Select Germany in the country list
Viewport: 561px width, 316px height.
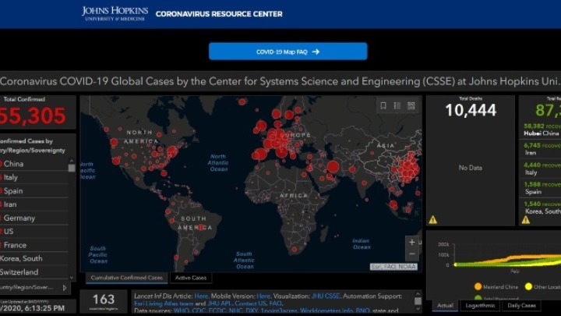34,218
